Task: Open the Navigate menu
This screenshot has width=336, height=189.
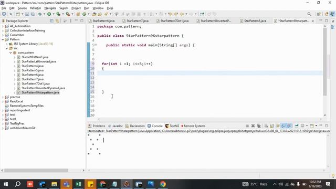Action: click(x=50, y=8)
